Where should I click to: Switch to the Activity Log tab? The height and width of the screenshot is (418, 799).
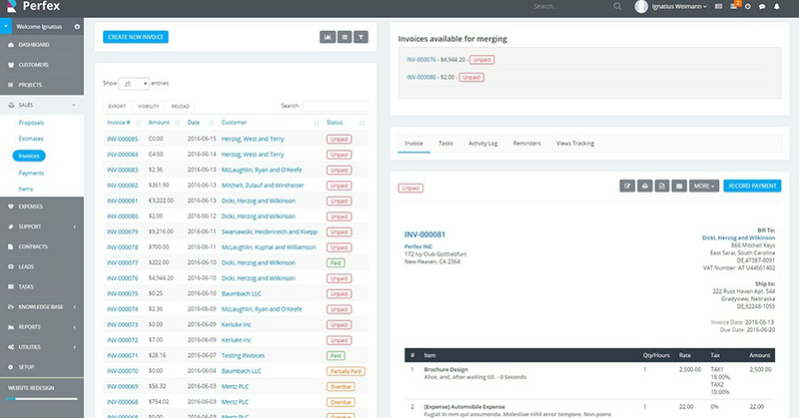point(483,144)
